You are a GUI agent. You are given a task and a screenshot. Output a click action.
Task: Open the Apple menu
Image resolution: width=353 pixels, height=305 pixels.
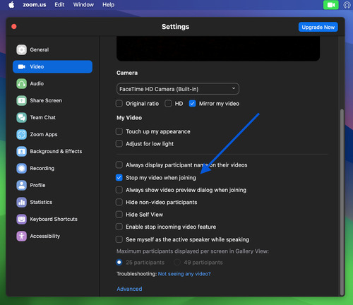[11, 5]
